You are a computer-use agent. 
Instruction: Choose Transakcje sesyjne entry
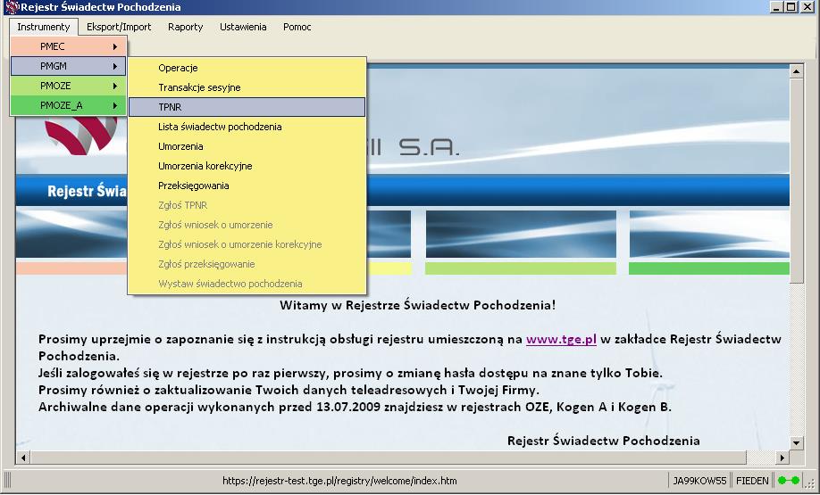(247, 87)
